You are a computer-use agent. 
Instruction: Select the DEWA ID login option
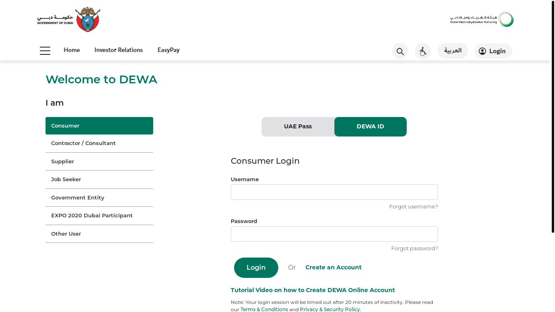point(370,127)
